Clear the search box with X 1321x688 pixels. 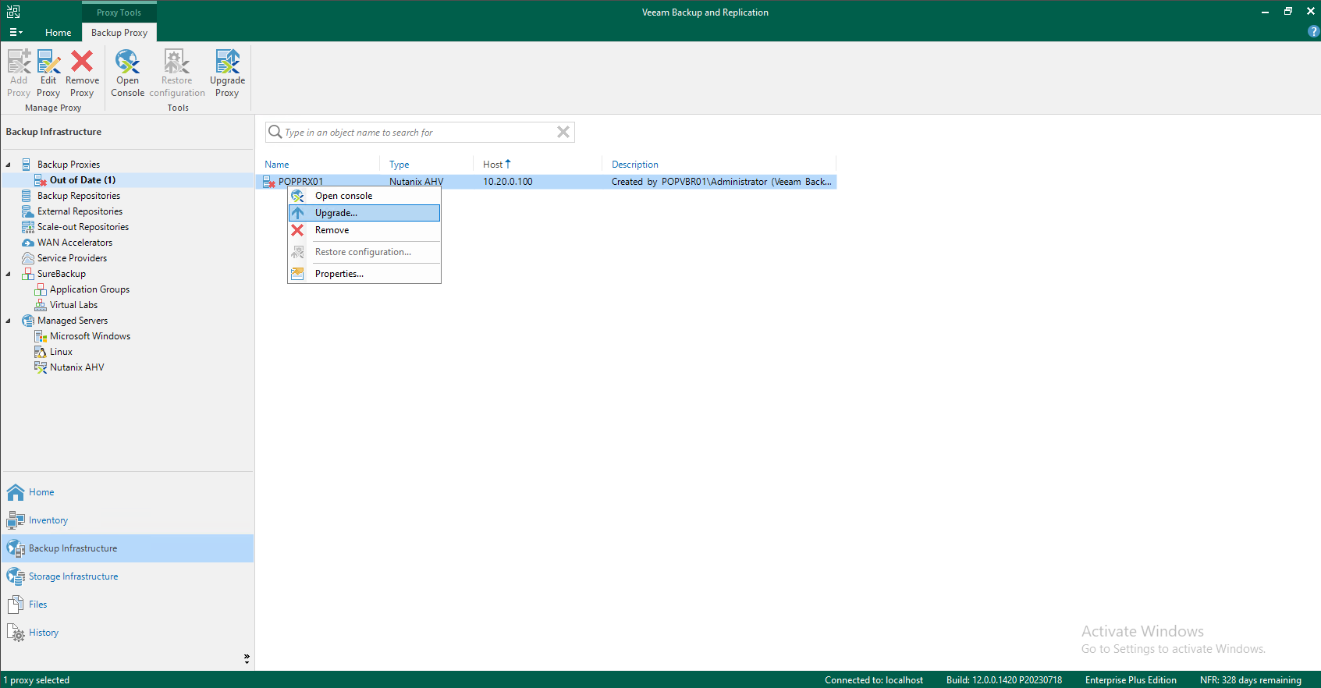pos(563,132)
